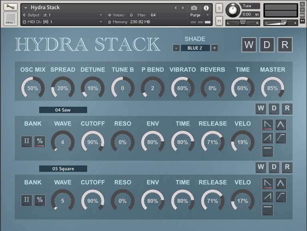Select rise-and-hold envelope shape for 04 Saw

click(x=281, y=138)
